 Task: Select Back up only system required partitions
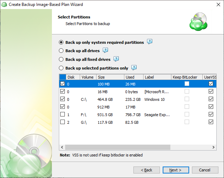tap(61, 42)
